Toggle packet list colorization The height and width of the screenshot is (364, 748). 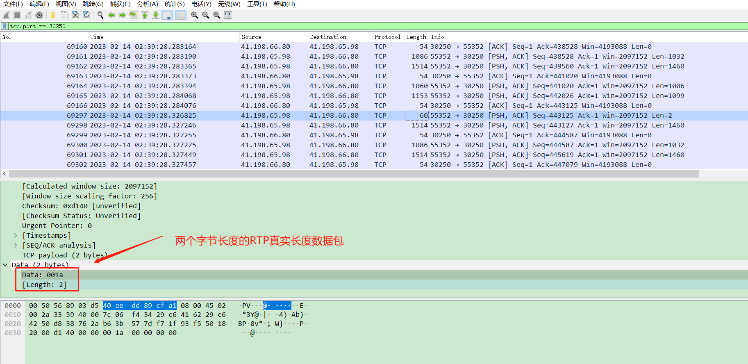point(181,15)
